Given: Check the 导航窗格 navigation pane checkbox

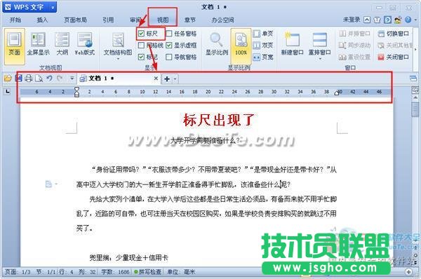Looking at the screenshot, I should point(169,57).
